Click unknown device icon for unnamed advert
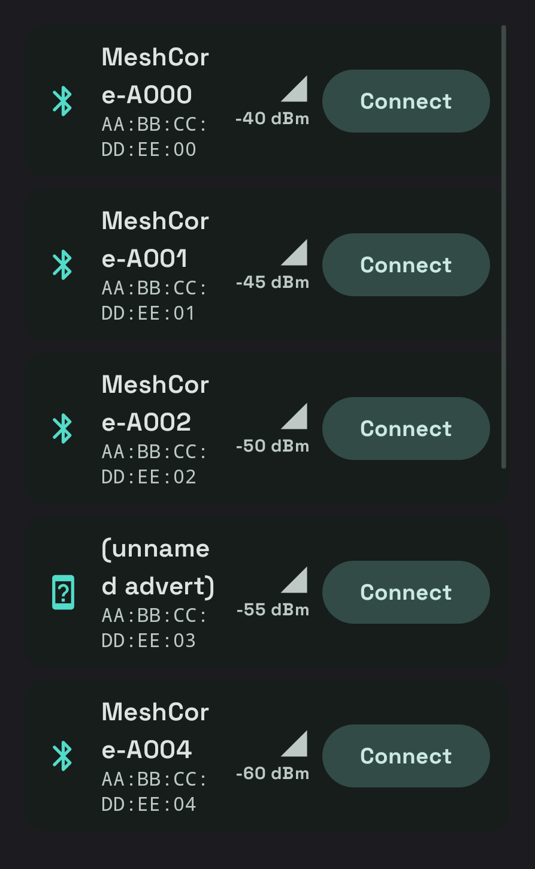The width and height of the screenshot is (535, 869). coord(63,592)
